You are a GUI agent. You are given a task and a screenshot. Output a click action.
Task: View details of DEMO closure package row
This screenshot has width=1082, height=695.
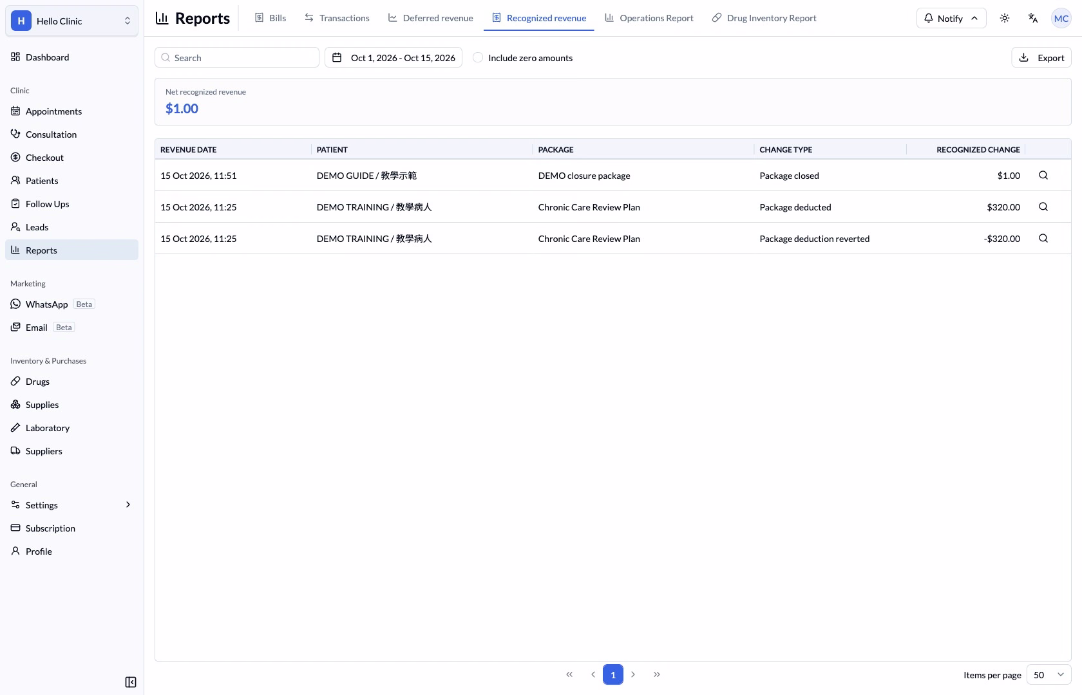[x=1043, y=175]
